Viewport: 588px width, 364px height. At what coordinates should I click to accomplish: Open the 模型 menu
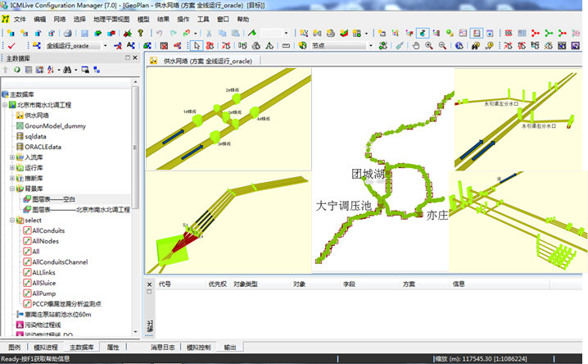pyautogui.click(x=143, y=18)
